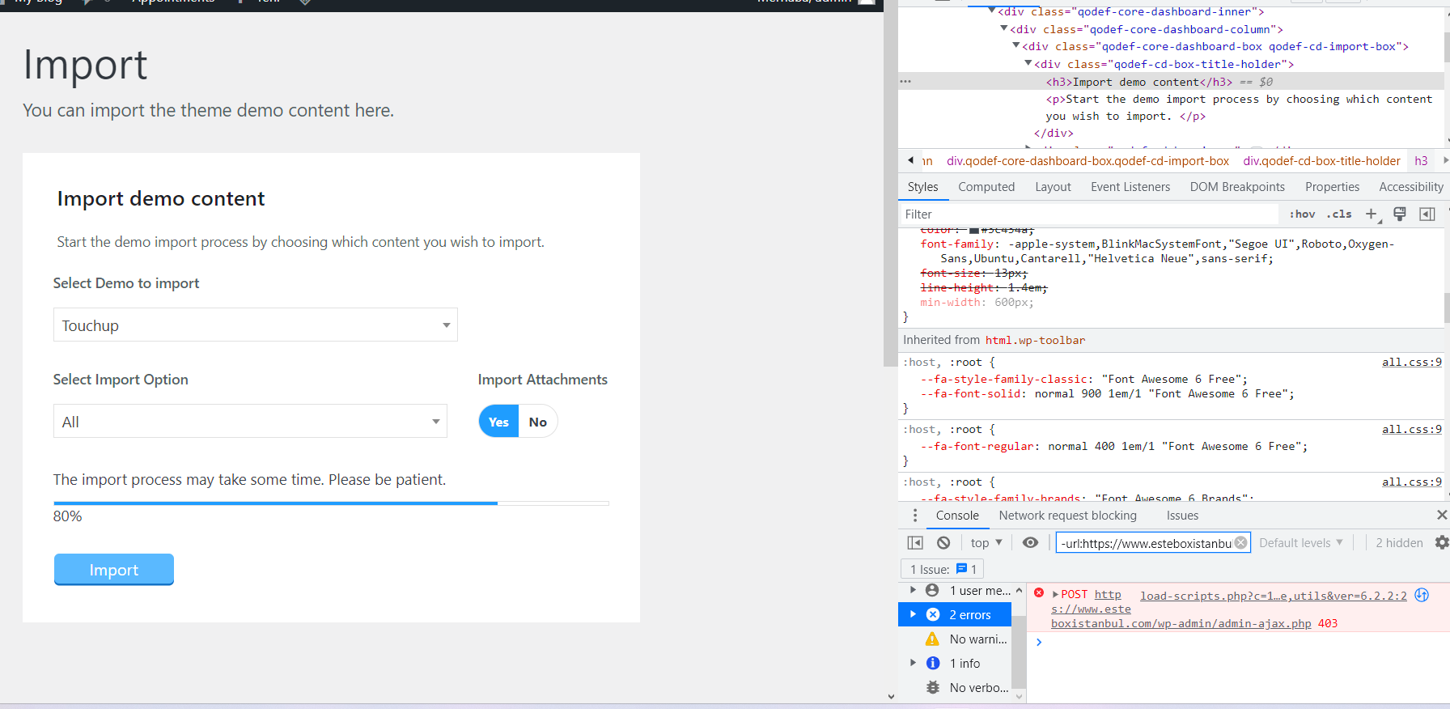Expand the 1 user messages group
This screenshot has width=1450, height=709.
914,590
